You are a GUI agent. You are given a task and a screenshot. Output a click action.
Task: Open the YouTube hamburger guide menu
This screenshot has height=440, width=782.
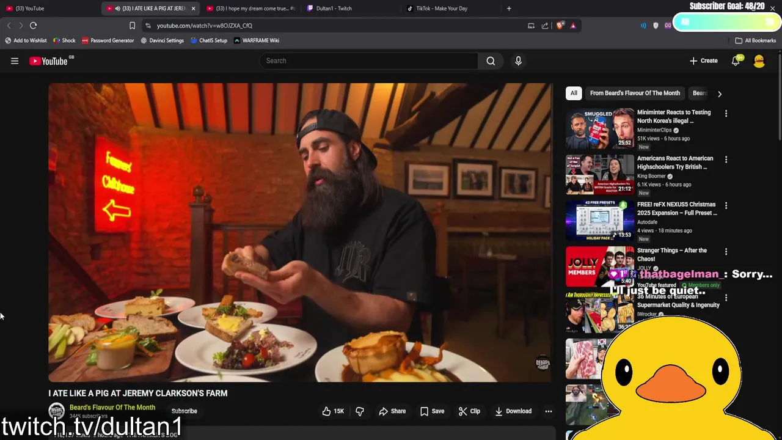tap(15, 61)
